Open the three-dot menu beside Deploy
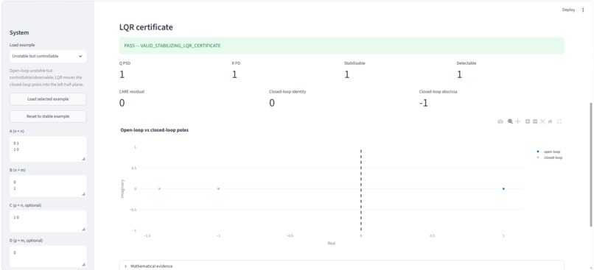Image resolution: width=594 pixels, height=270 pixels. pyautogui.click(x=583, y=10)
